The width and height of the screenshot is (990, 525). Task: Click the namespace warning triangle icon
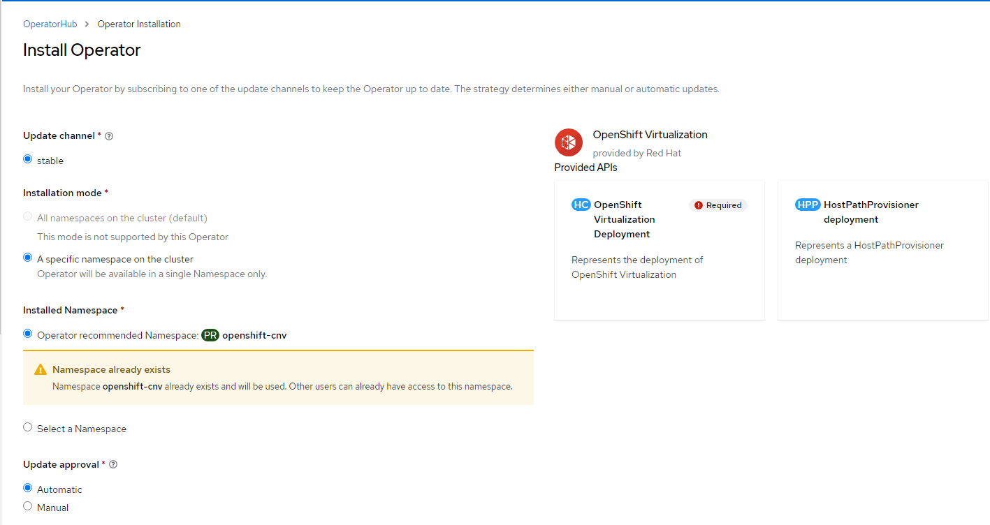(41, 369)
